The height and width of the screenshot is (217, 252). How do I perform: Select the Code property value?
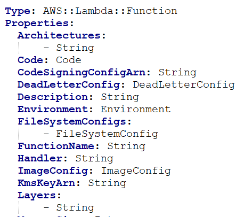[x=69, y=60]
